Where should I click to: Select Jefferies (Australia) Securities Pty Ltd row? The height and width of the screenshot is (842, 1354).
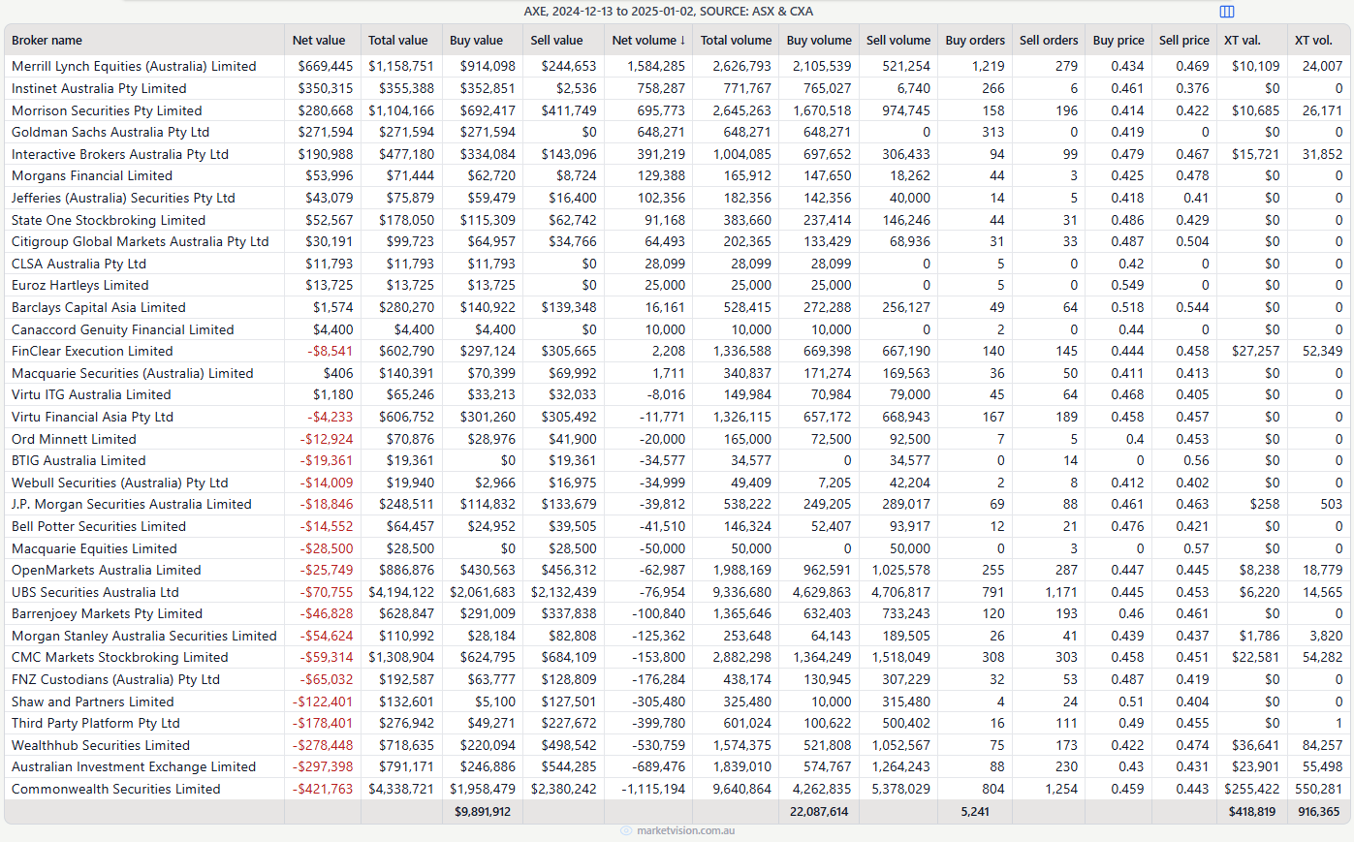[677, 198]
